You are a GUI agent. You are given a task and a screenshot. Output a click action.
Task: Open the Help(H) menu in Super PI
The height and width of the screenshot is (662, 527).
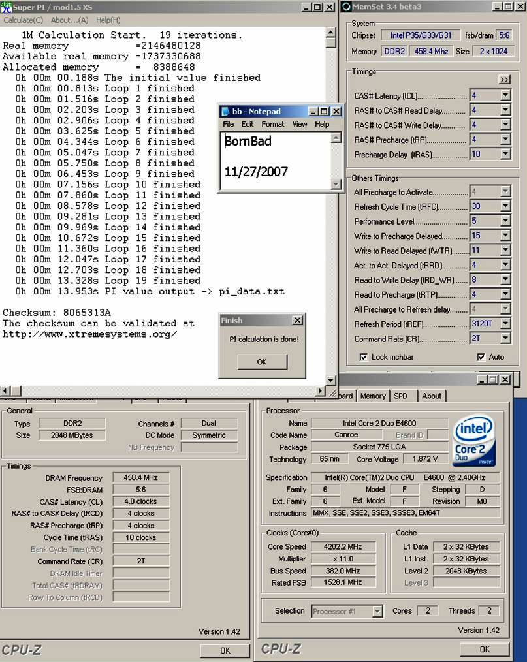(x=108, y=20)
